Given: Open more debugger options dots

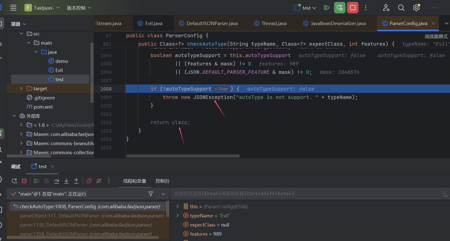Looking at the screenshot, I should pyautogui.click(x=109, y=181).
